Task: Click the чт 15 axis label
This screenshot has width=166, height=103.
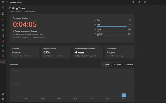Action: (91, 99)
